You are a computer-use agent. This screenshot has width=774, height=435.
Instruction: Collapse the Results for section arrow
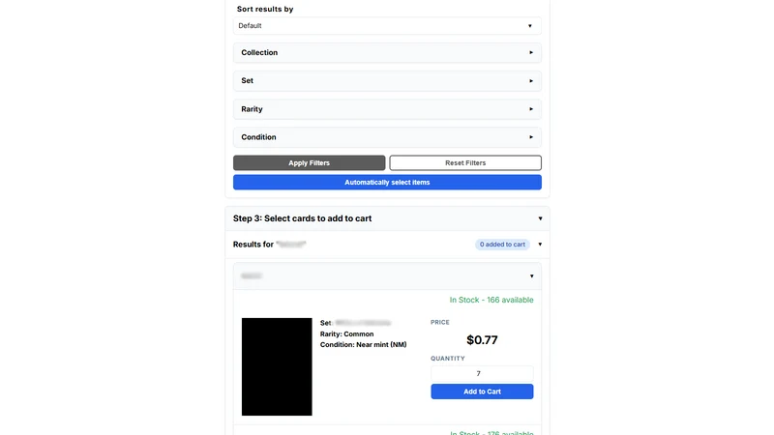540,245
